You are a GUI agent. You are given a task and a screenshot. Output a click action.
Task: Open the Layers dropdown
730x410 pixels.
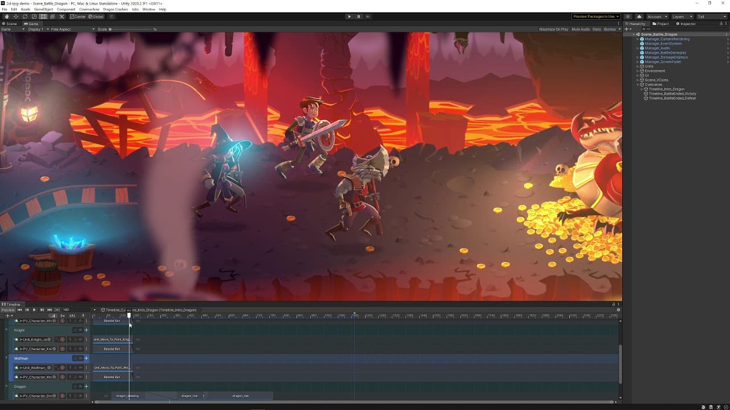pos(682,17)
